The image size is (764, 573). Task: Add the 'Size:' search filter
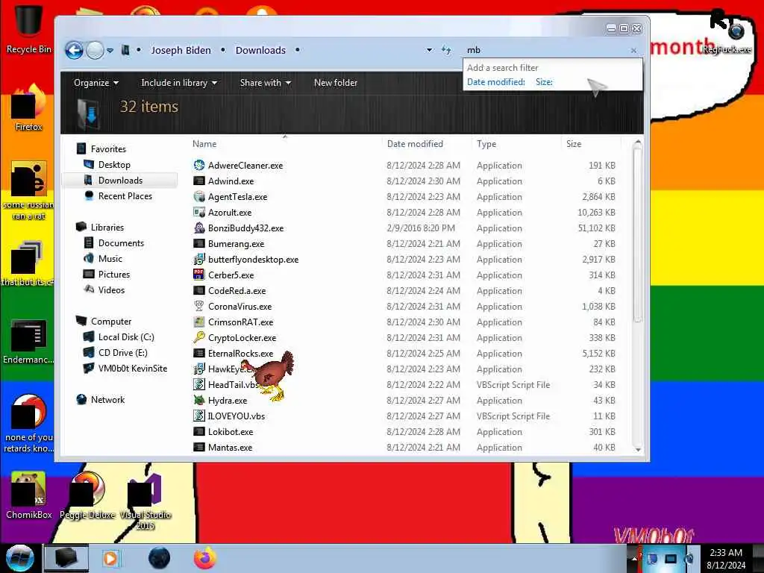544,82
